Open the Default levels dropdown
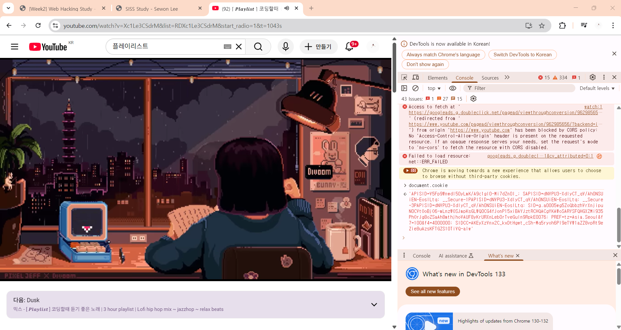This screenshot has width=621, height=330. coord(597,88)
